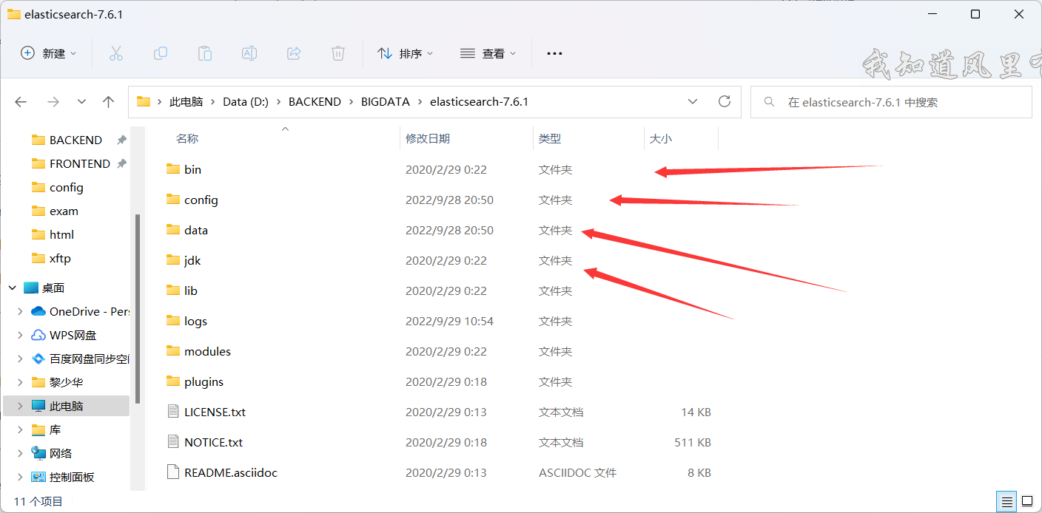Open xftp folder in sidebar
The height and width of the screenshot is (513, 1042).
[60, 258]
